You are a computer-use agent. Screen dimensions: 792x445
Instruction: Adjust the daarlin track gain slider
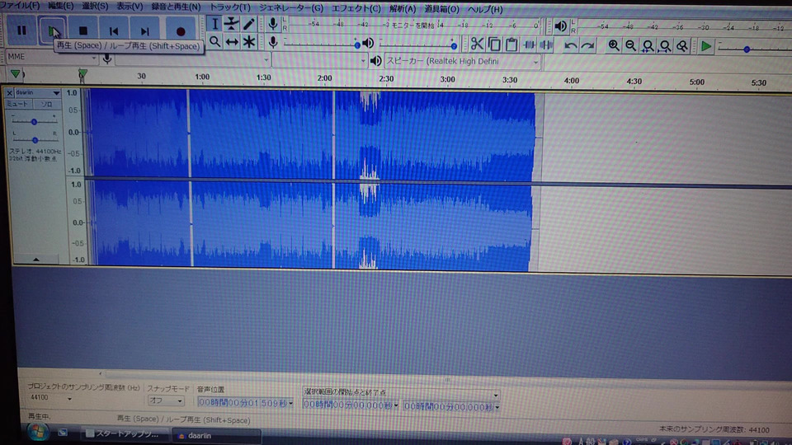34,122
